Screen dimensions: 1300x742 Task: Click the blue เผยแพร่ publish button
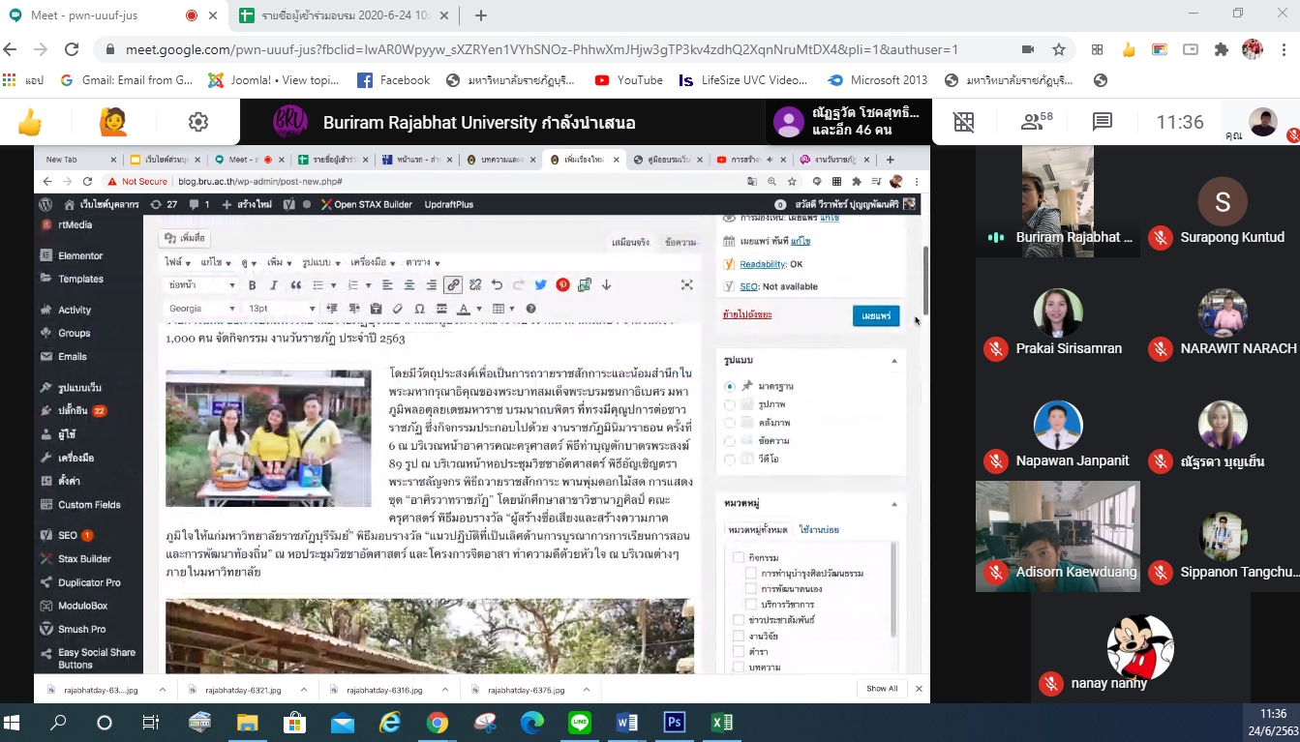tap(876, 316)
